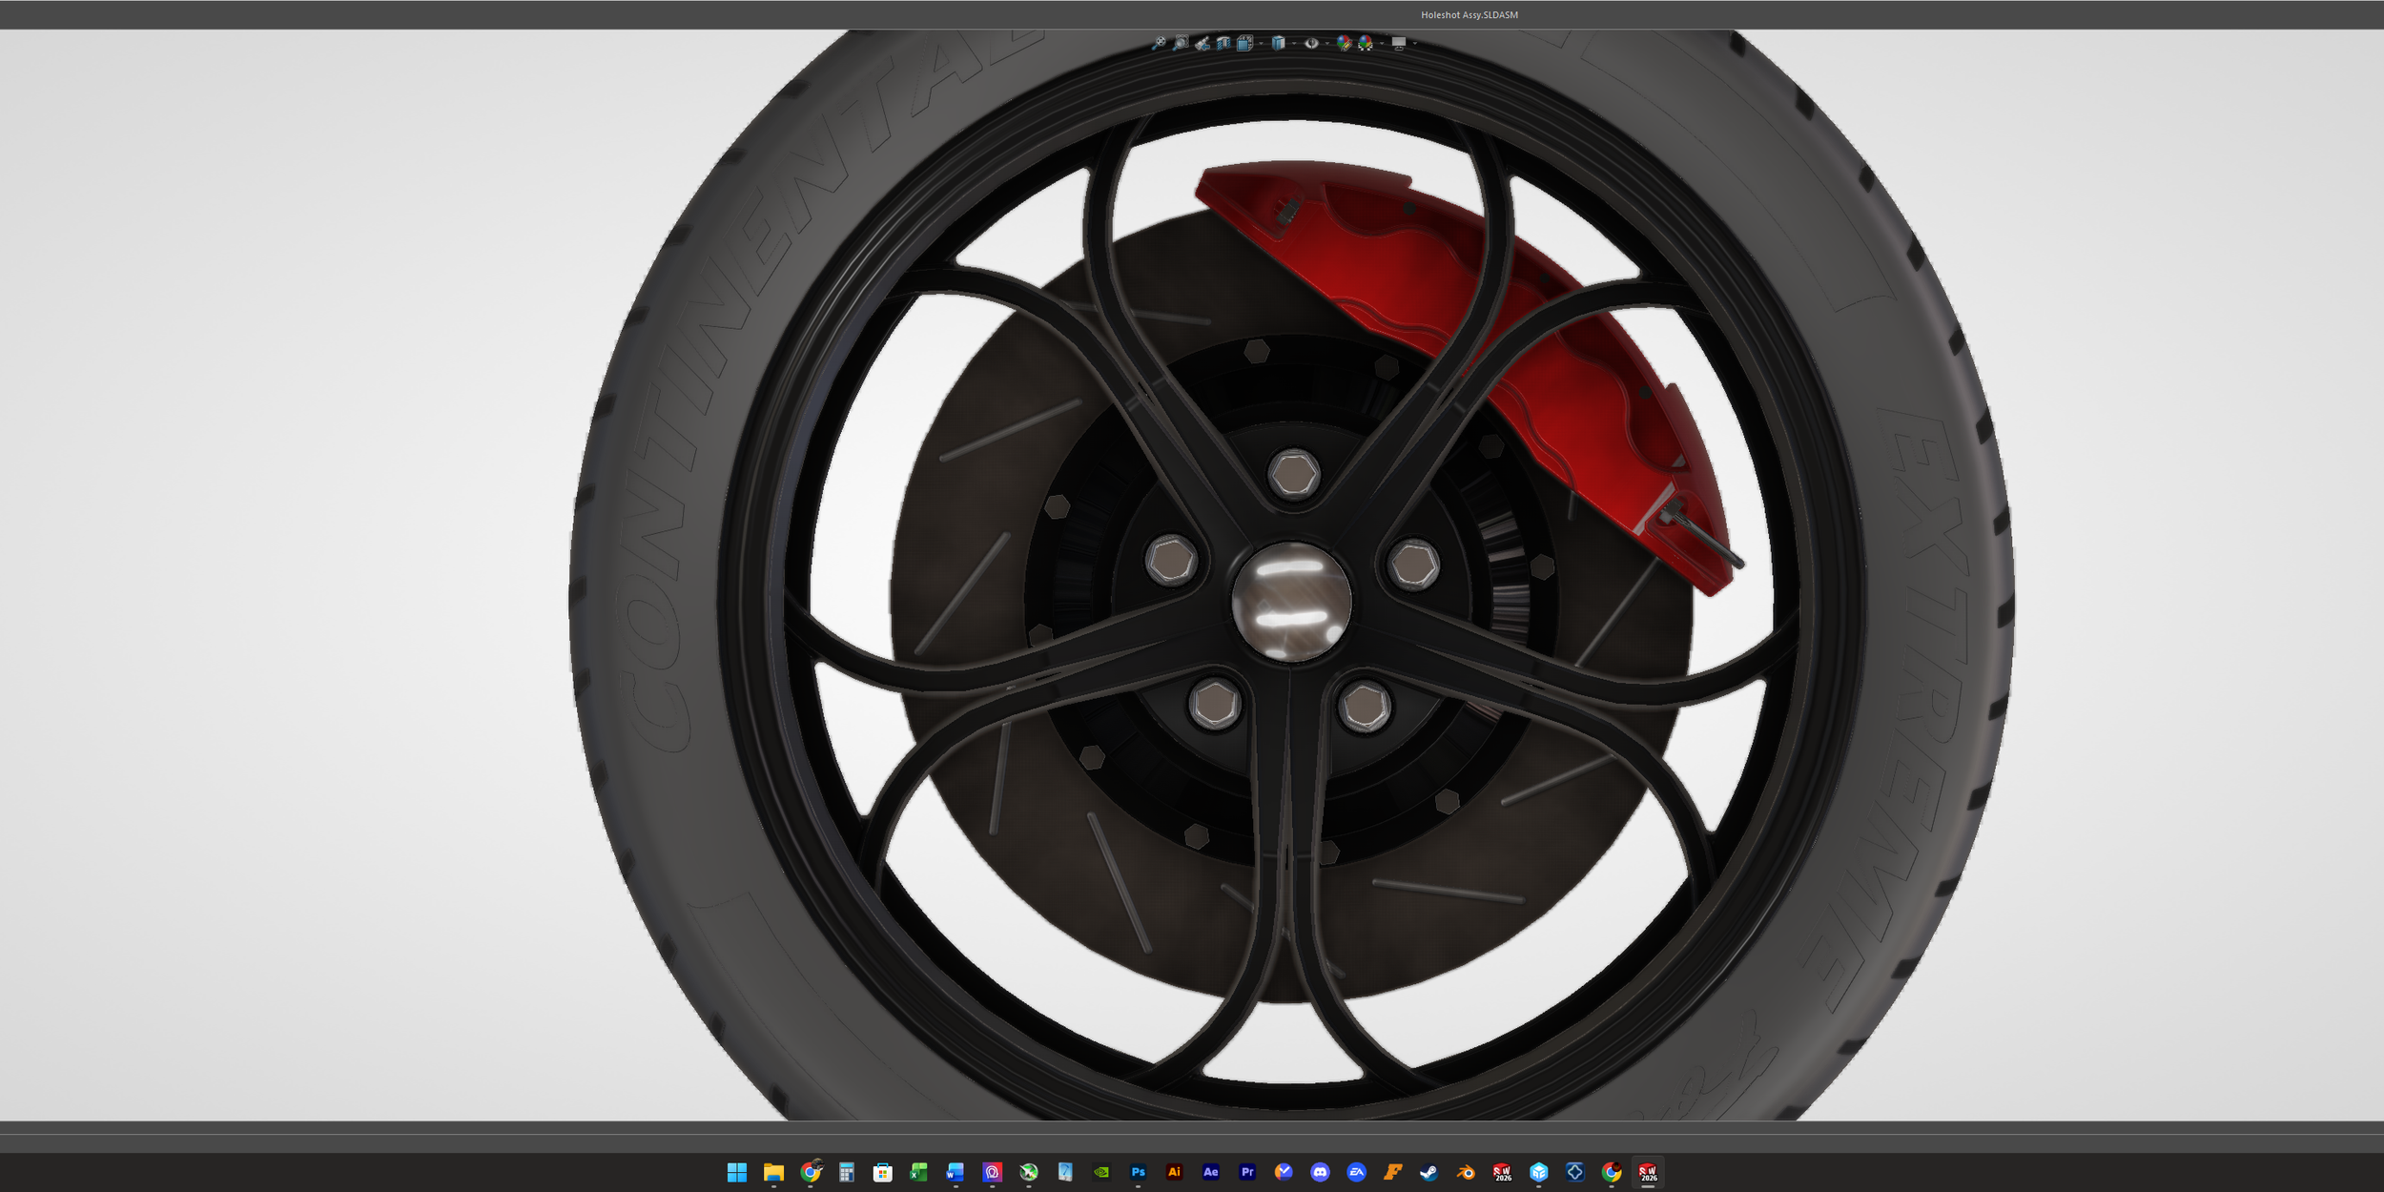Click the Apply Scene icon

click(1366, 43)
